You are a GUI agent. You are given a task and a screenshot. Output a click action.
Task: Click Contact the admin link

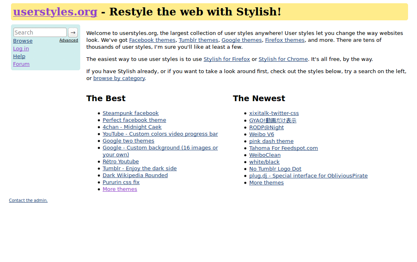pos(28,201)
